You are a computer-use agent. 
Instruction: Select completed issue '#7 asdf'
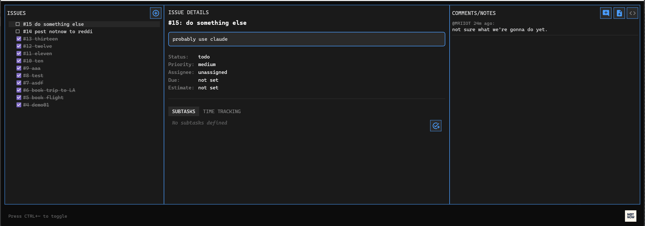pyautogui.click(x=33, y=83)
